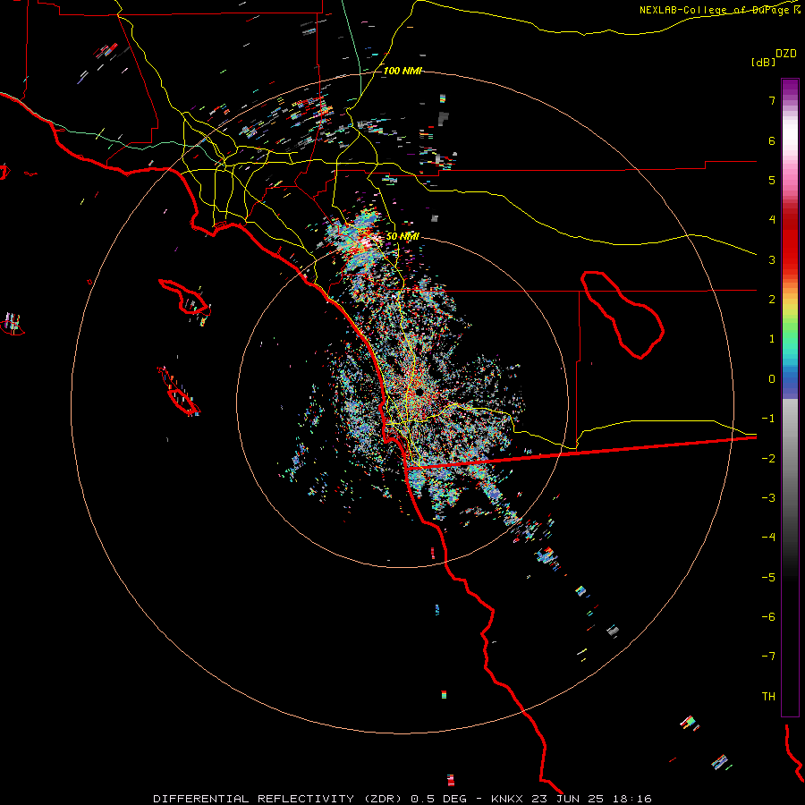
Task: Click the KNKX station ID in caption
Action: (x=507, y=799)
